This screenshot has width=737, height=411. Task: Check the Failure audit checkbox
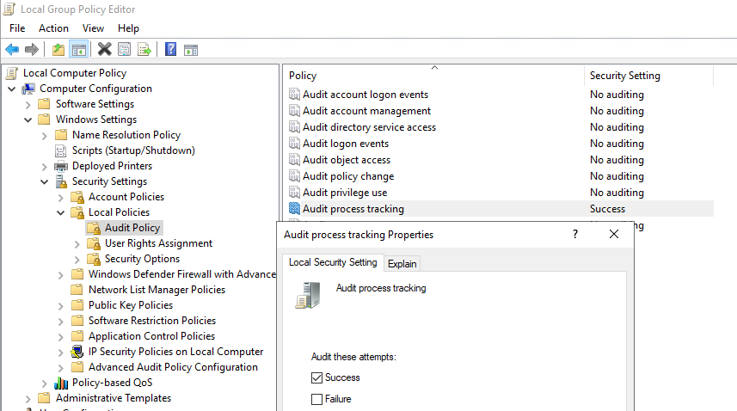coord(316,399)
